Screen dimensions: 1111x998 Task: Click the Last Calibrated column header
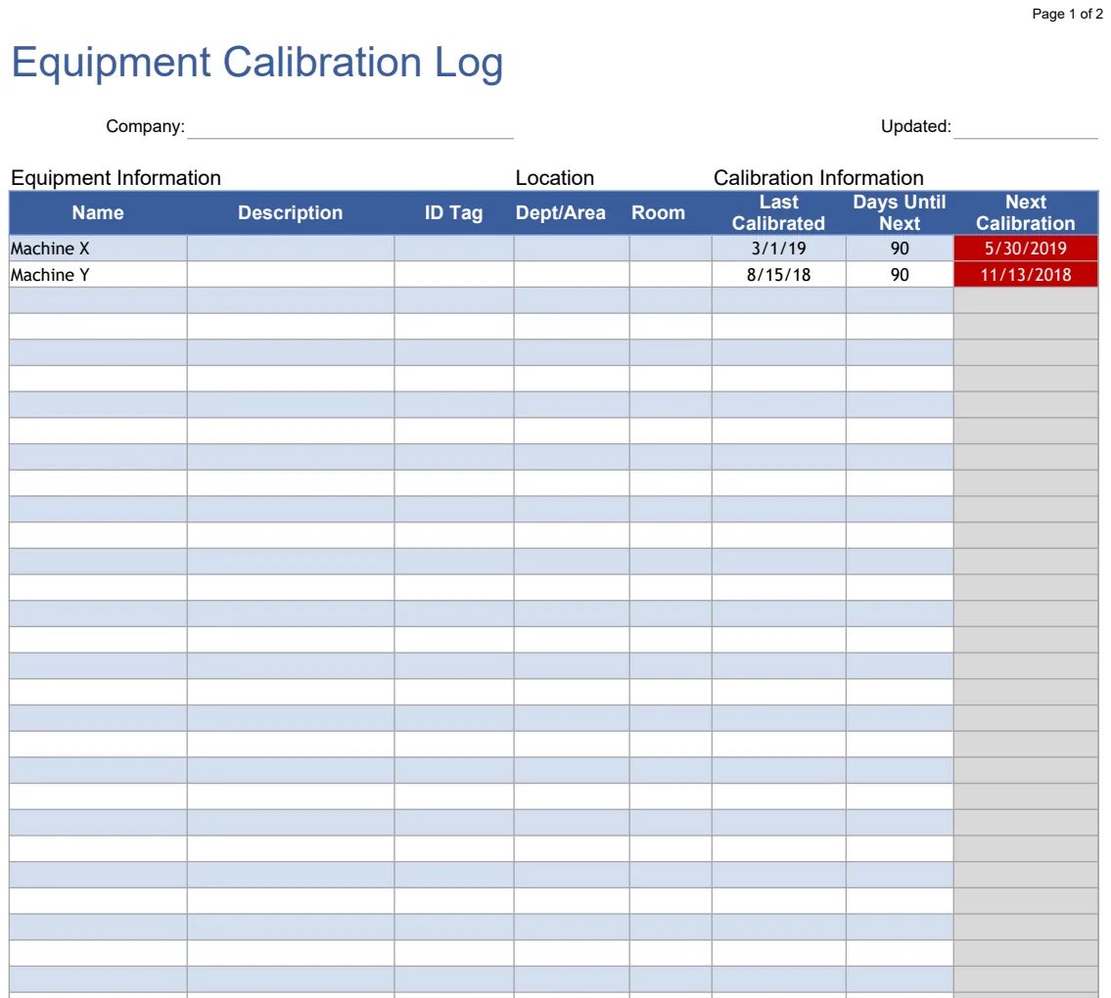tap(779, 212)
